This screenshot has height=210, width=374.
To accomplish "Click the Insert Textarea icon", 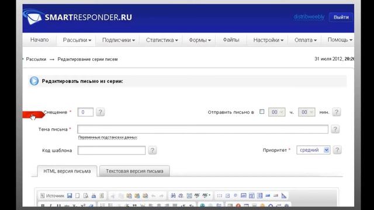I will click(x=252, y=196).
